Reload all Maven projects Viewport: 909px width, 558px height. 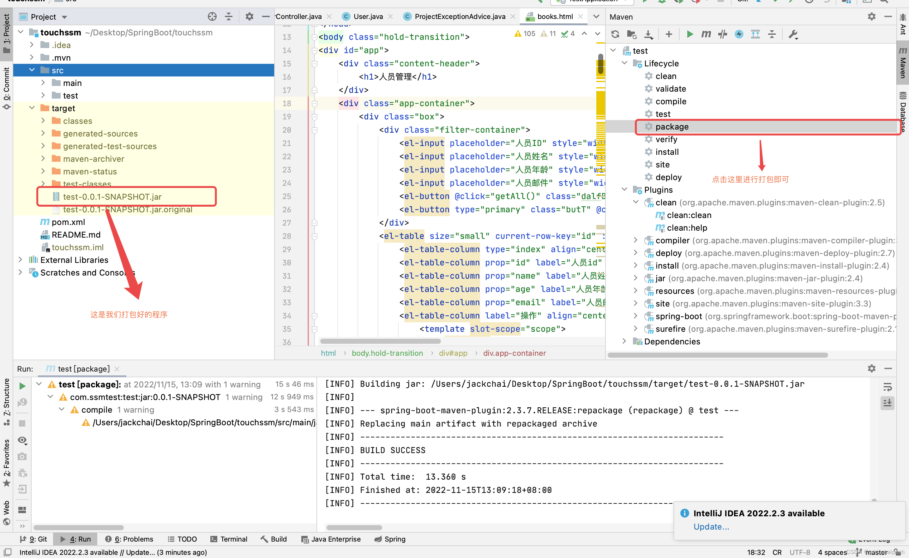tap(615, 34)
